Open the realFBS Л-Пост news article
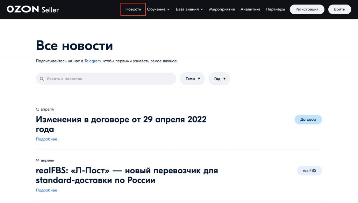The width and height of the screenshot is (358, 203). pos(127,175)
